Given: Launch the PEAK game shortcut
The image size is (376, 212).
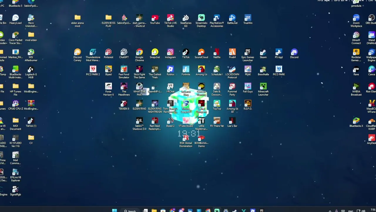Looking at the screenshot, I should 248,71.
